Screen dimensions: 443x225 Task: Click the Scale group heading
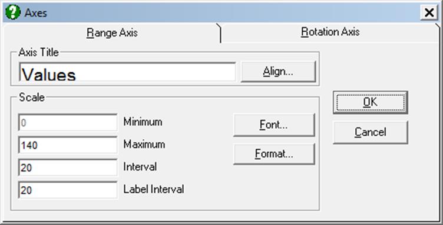tap(32, 98)
